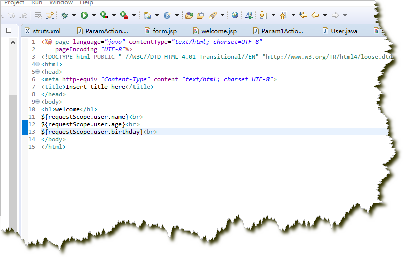Click the Open Web Browser globe icon
Viewport: 403px width, 257px height.
pyautogui.click(x=235, y=15)
